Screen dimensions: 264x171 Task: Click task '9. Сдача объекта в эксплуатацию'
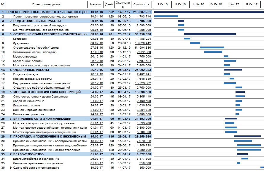pos(34,168)
